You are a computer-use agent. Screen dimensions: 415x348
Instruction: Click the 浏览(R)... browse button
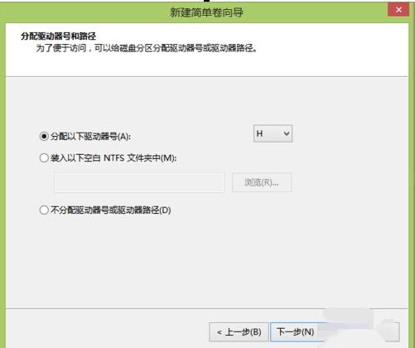pos(262,182)
